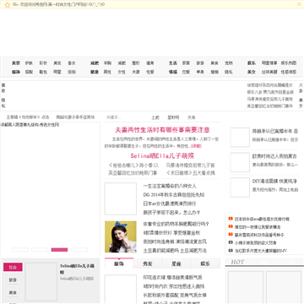Go to 彩妆 subcategory link

(x=43, y=63)
